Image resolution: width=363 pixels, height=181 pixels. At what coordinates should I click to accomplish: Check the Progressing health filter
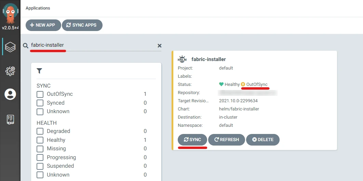point(40,157)
